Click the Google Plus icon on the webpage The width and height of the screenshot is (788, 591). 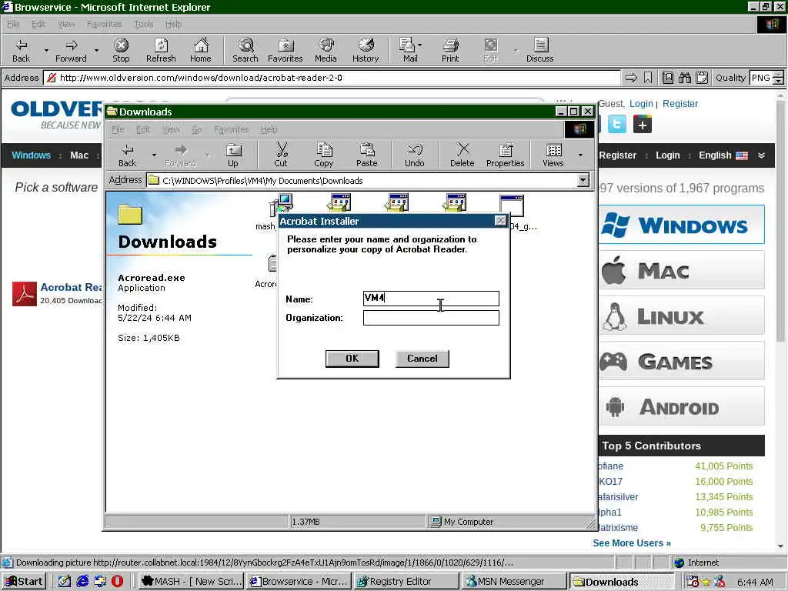[x=643, y=124]
